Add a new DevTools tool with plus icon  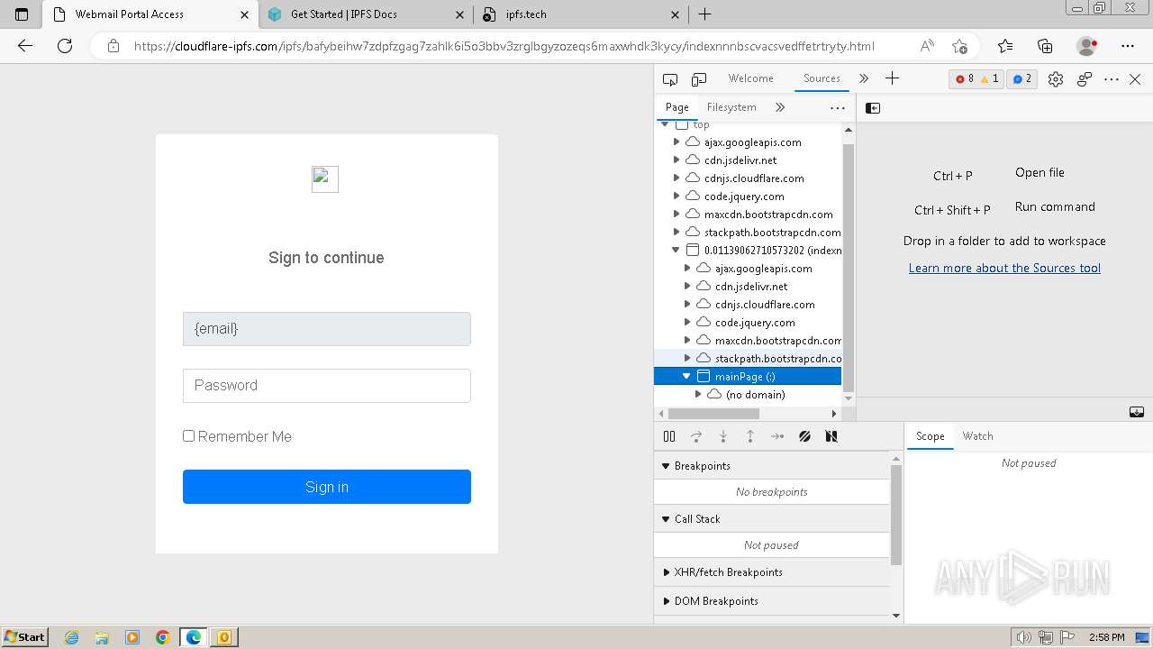[x=892, y=78]
